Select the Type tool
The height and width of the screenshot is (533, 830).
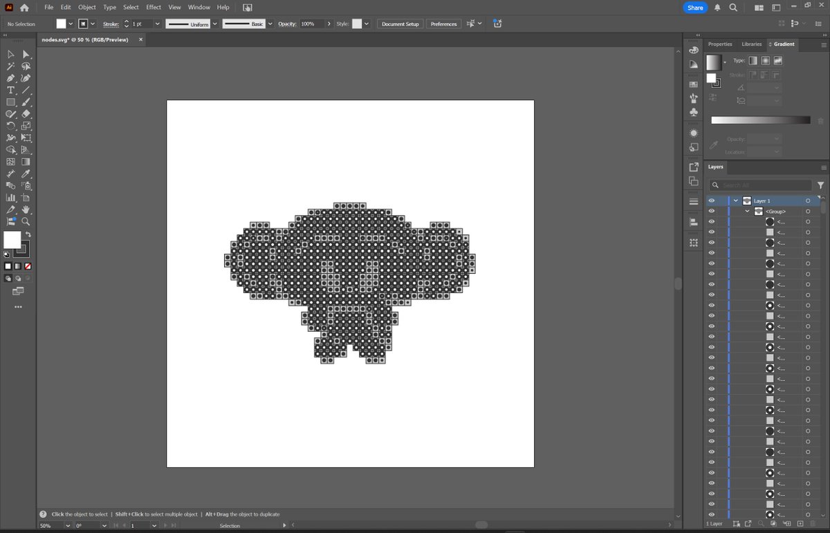click(x=11, y=90)
